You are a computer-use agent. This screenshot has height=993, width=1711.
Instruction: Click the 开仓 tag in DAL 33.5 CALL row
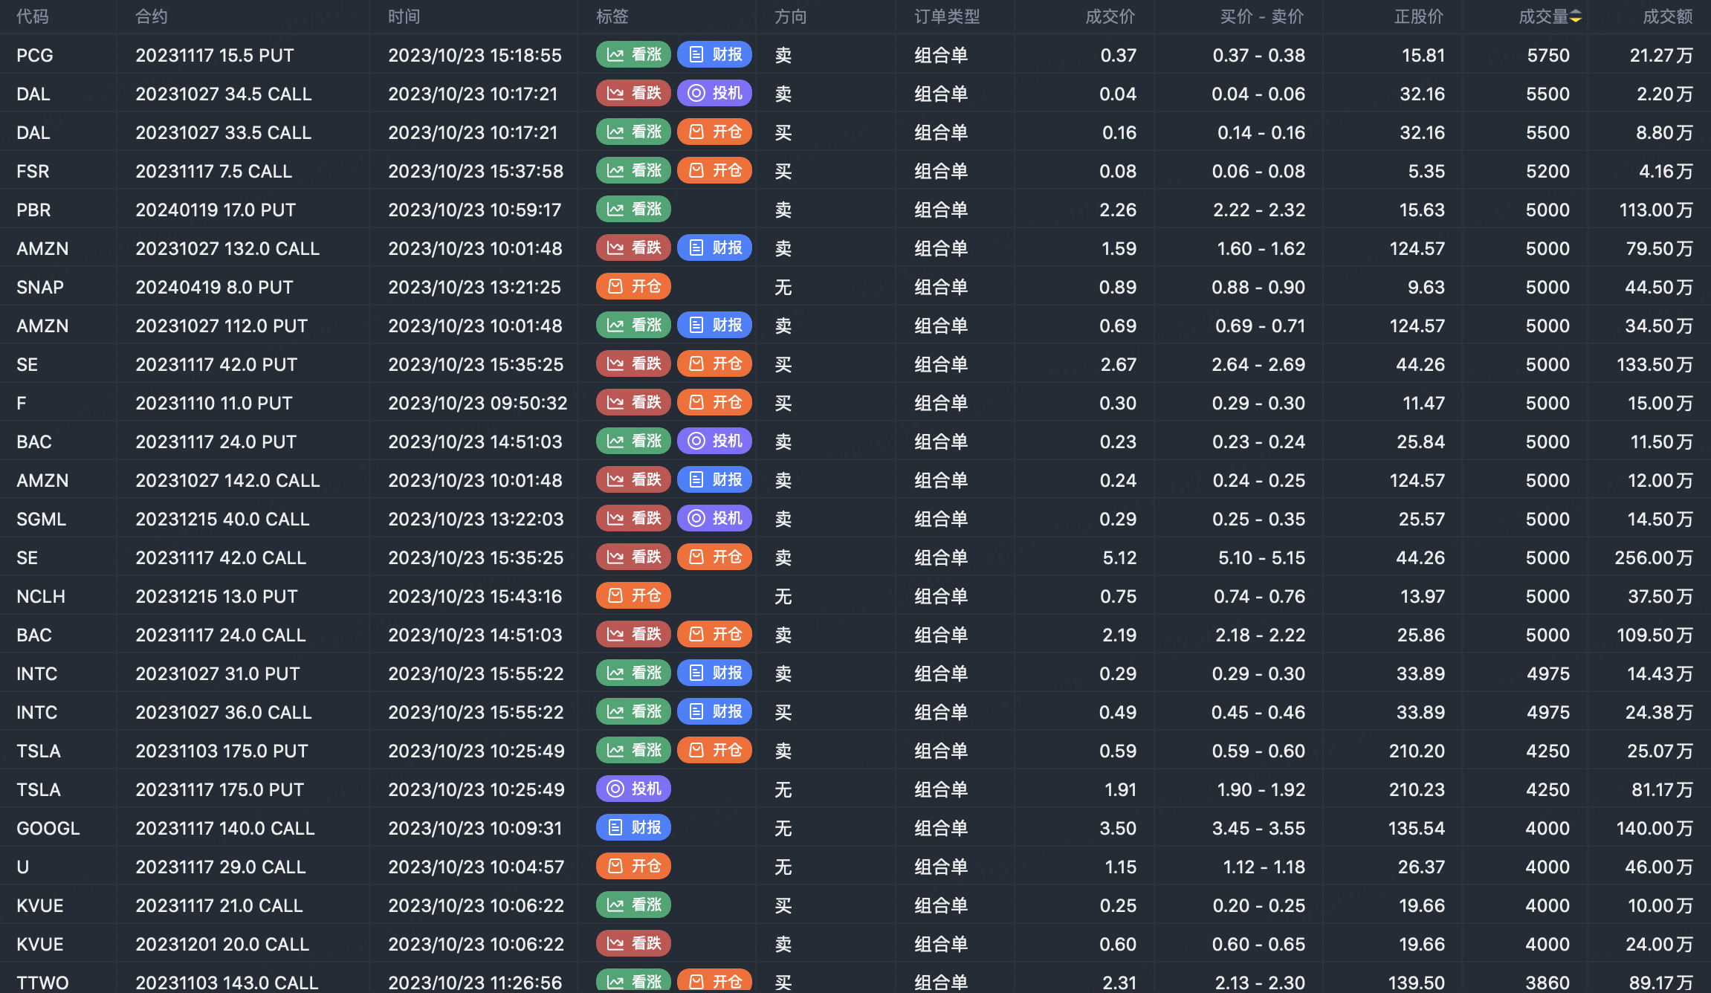coord(714,132)
